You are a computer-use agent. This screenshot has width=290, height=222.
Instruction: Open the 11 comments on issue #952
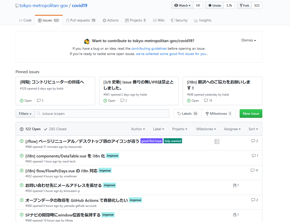click(254, 170)
